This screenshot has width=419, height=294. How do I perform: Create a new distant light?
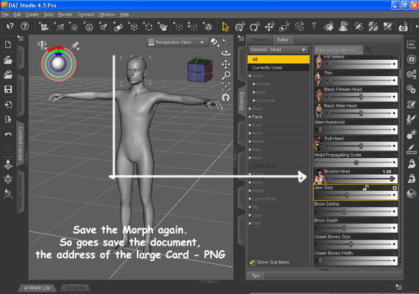[x=59, y=26]
